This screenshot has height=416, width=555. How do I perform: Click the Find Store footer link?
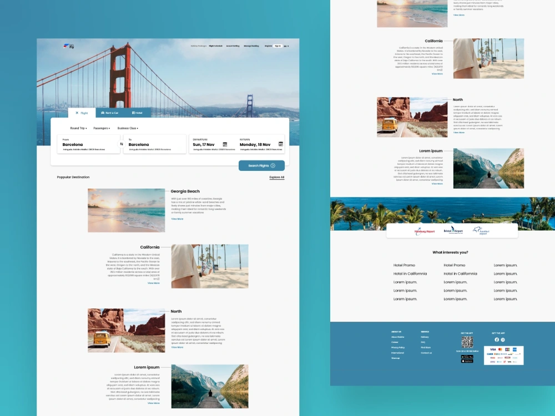click(x=426, y=347)
